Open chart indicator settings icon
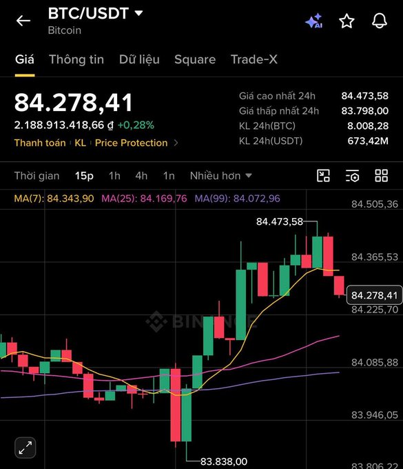The height and width of the screenshot is (469, 403). tap(352, 176)
